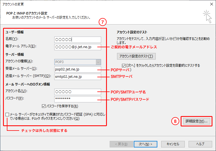This screenshot has width=216, height=151.
Task: Click the red ご契約の電子メールアドレス annotation label
Action: tap(134, 47)
